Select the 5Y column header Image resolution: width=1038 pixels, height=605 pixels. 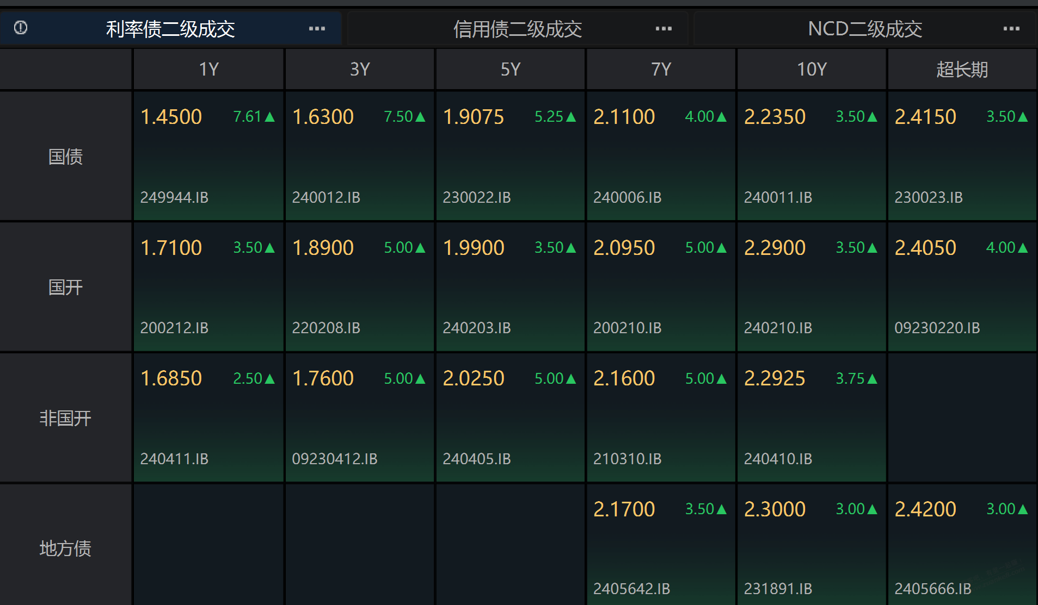click(511, 69)
